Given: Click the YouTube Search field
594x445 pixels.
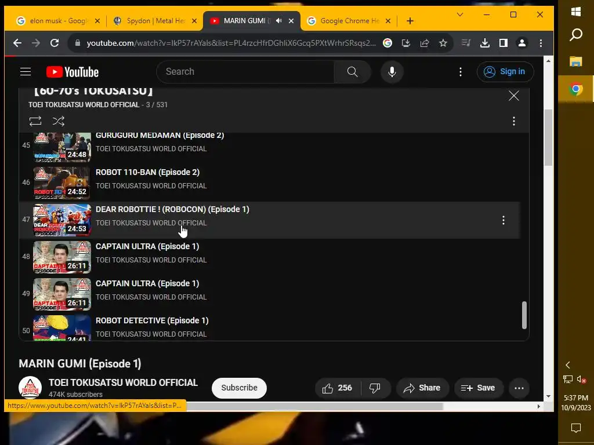Looking at the screenshot, I should tap(245, 71).
